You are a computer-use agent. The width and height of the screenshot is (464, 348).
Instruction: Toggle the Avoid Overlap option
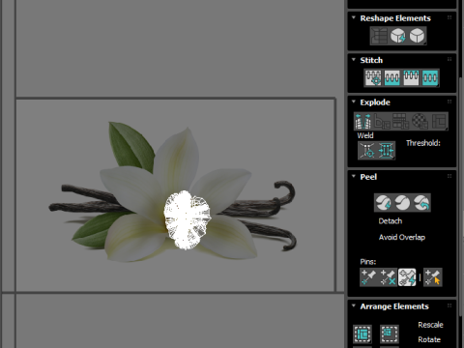[x=402, y=237]
